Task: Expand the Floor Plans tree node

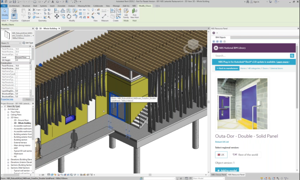Action: [x=8, y=112]
